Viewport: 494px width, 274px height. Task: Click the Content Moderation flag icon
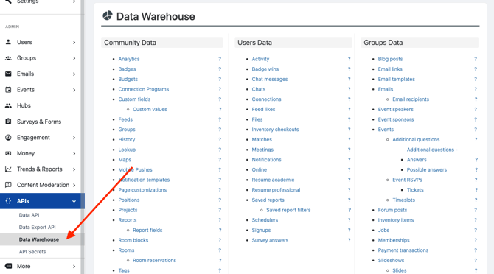[x=9, y=185]
